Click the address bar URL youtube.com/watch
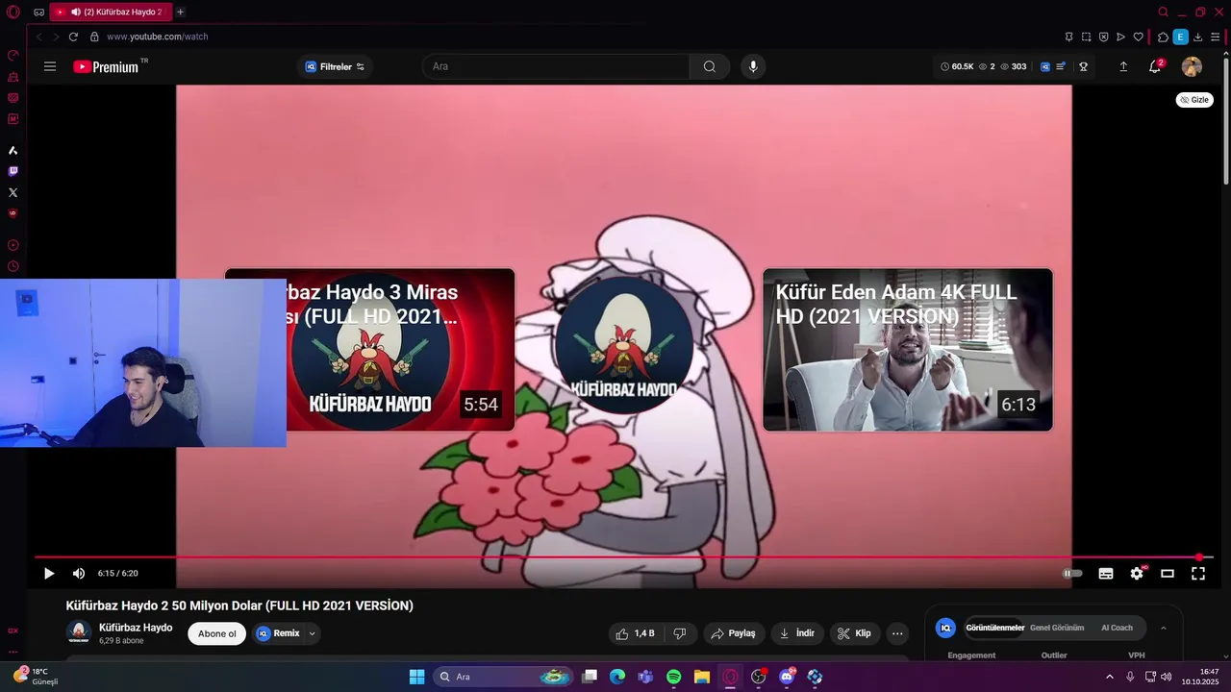 click(157, 37)
